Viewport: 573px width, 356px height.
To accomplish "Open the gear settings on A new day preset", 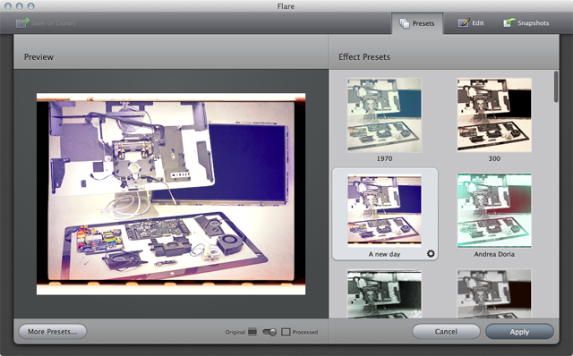I will pos(431,253).
